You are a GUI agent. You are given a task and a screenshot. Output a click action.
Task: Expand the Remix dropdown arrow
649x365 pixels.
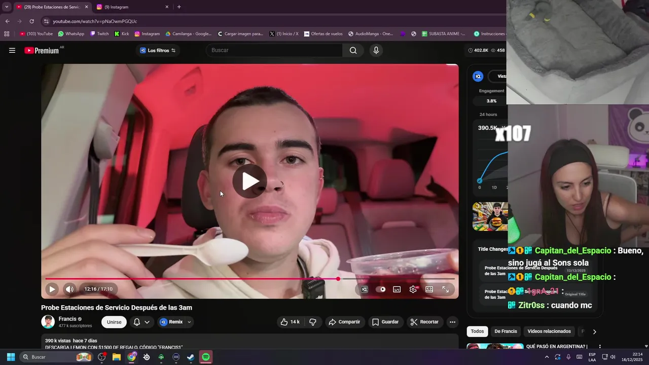189,322
